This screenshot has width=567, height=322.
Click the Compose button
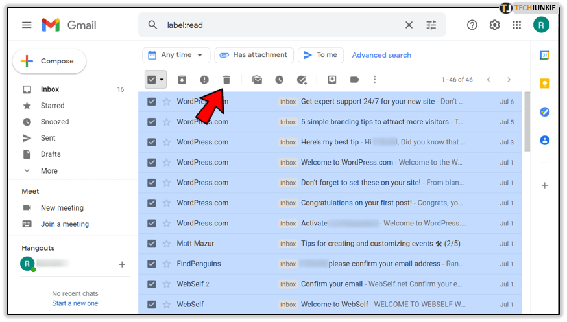coord(49,62)
